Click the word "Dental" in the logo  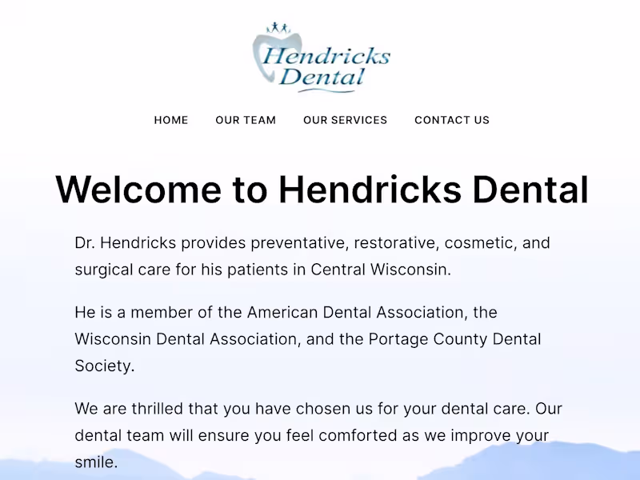click(322, 78)
